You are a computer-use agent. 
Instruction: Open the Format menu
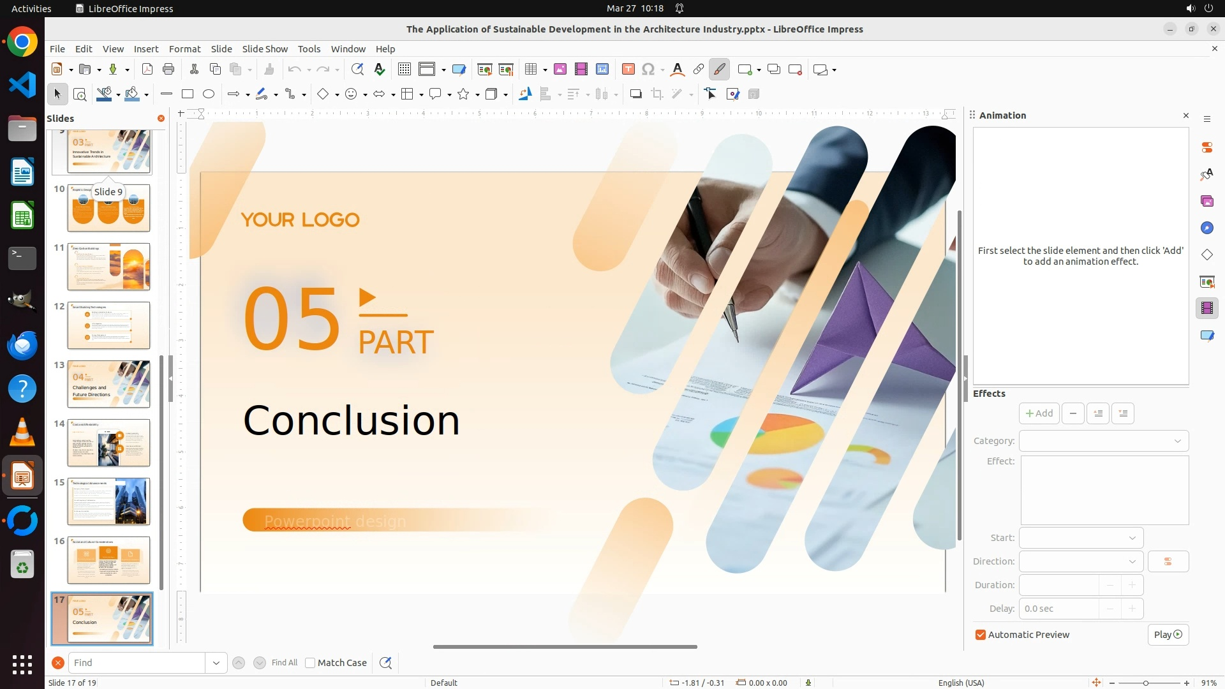[184, 49]
